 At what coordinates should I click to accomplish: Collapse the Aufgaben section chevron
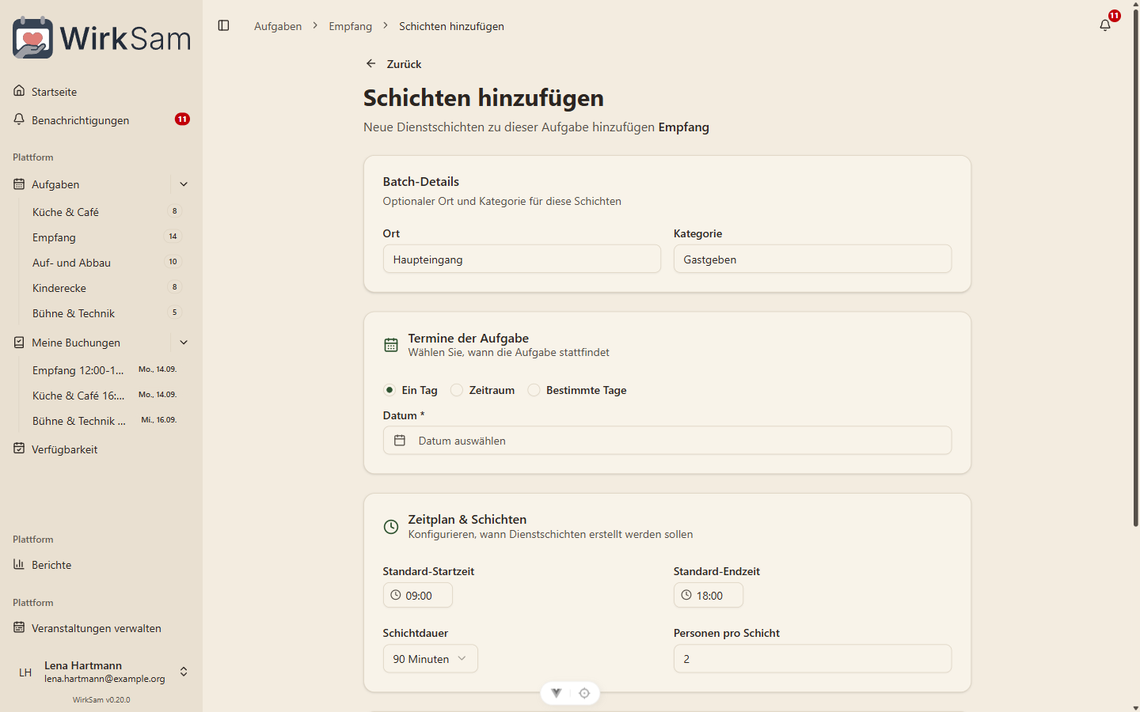click(184, 184)
